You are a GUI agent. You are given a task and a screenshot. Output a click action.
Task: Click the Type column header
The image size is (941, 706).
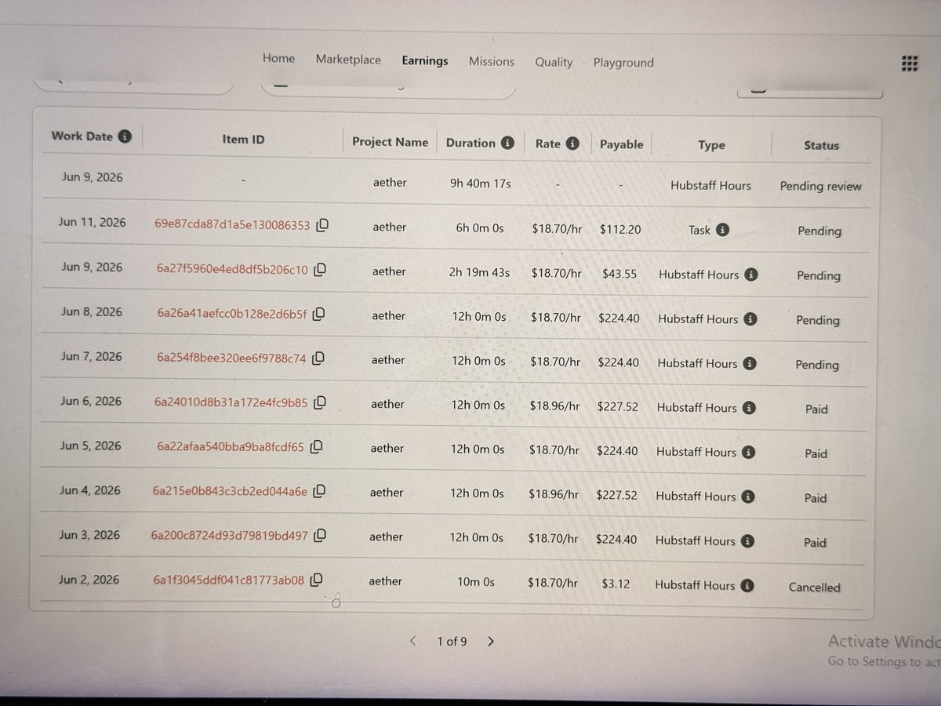click(711, 145)
